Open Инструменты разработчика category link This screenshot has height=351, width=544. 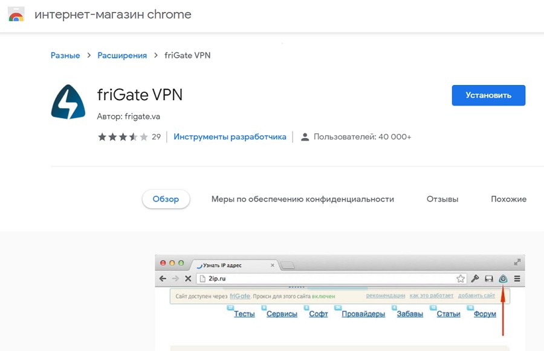pos(230,137)
